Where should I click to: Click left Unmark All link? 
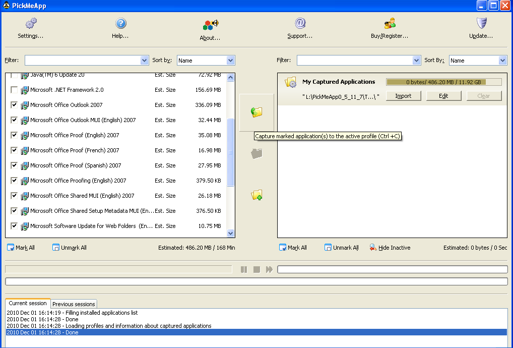(x=70, y=248)
